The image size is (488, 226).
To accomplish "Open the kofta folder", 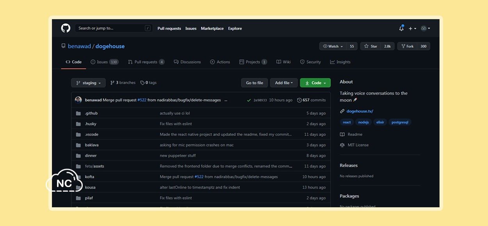I will pyautogui.click(x=89, y=177).
